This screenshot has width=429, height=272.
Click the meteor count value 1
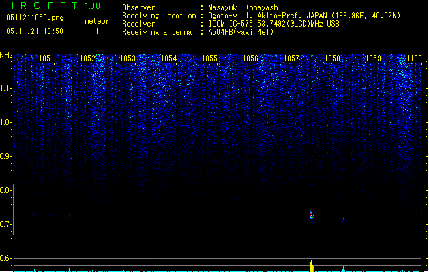point(97,31)
